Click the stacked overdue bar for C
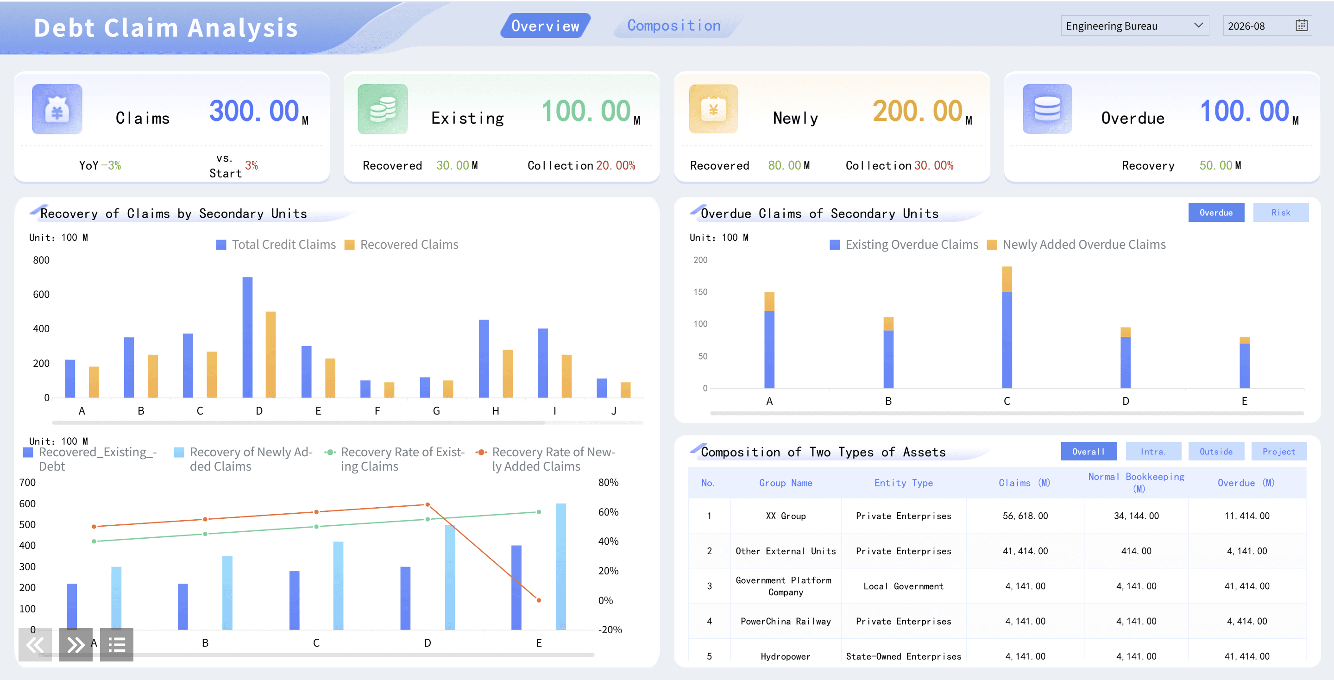 tap(1007, 327)
